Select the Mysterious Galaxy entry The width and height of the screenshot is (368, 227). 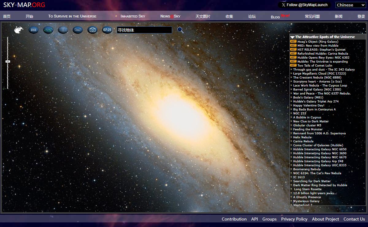point(306,201)
